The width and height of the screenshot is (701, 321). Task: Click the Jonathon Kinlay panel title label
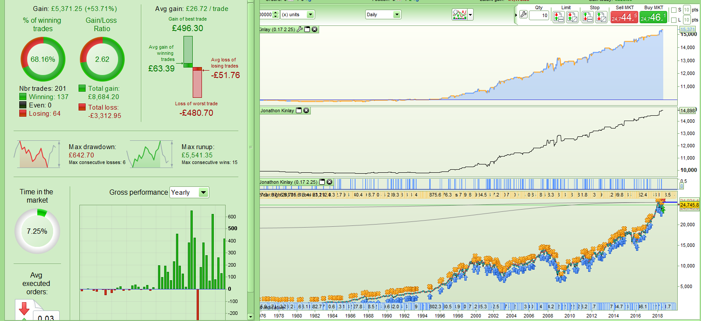277,111
